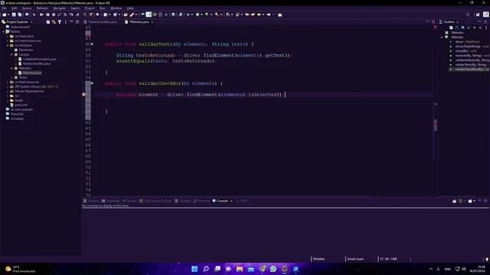Open the Project Explorer view menu
Screen dimensions: 490x275
(x=65, y=22)
